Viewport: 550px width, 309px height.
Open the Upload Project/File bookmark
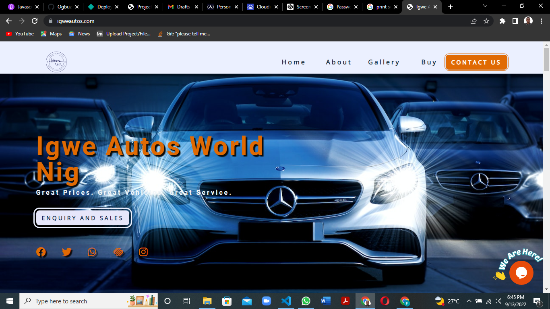(x=124, y=34)
